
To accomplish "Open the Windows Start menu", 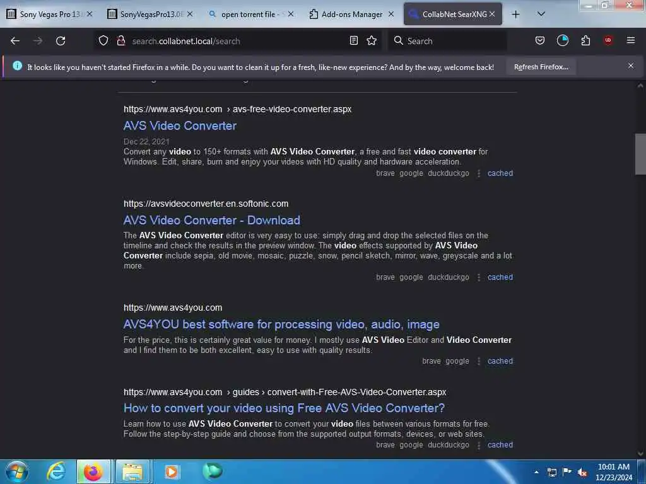I will [x=17, y=471].
